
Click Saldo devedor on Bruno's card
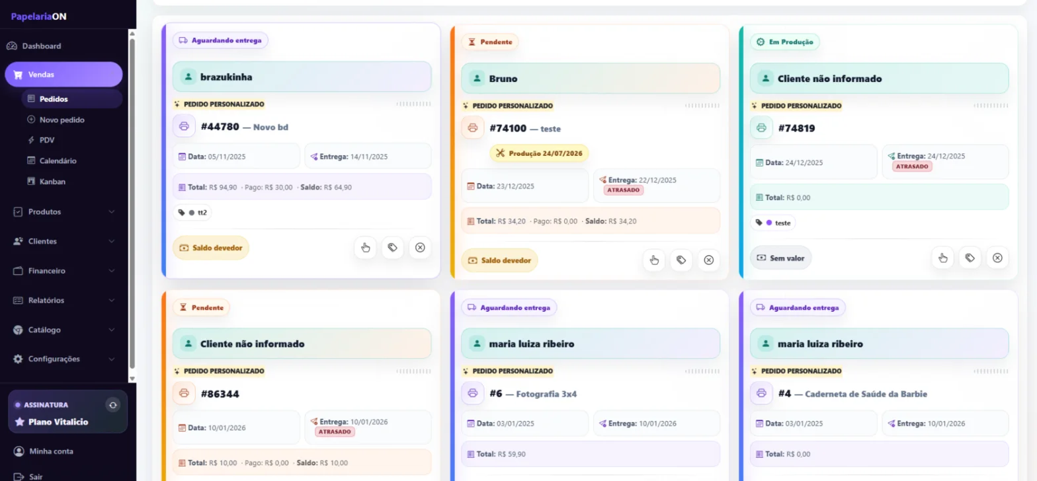500,260
